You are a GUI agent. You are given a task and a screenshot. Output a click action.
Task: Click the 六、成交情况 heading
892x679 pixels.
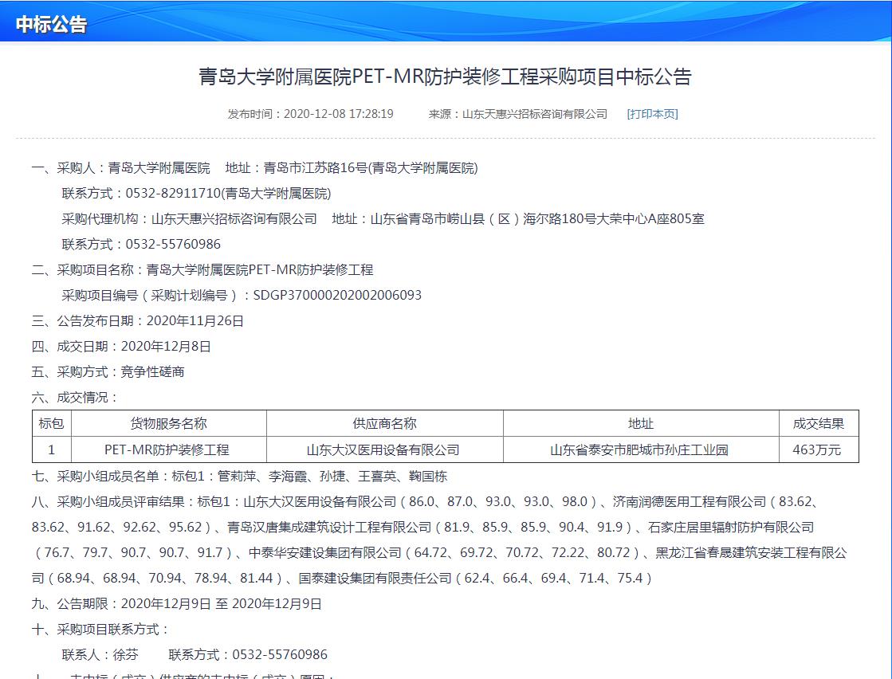75,398
